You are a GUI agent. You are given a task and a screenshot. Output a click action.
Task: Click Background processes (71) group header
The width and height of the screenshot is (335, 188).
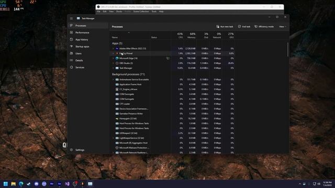(x=128, y=74)
